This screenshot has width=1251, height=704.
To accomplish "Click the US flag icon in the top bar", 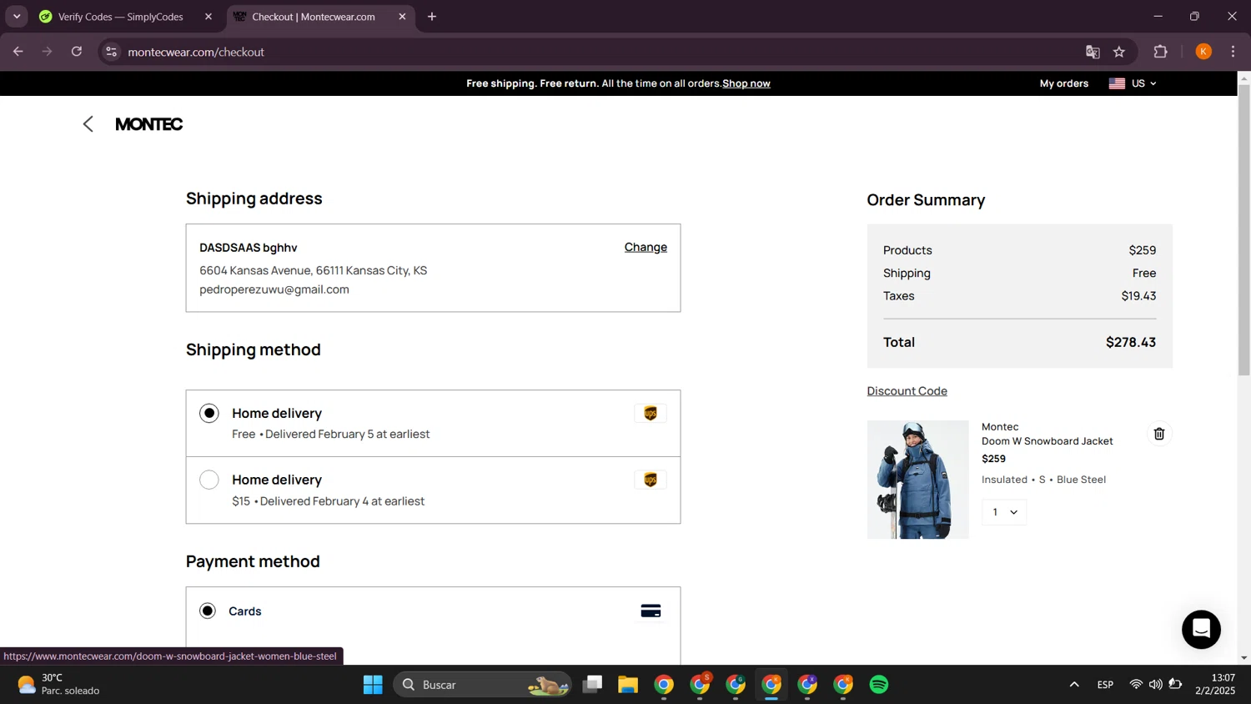I will tap(1117, 83).
